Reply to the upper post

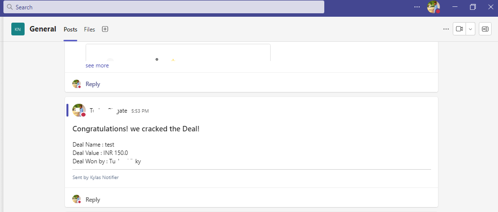(93, 84)
